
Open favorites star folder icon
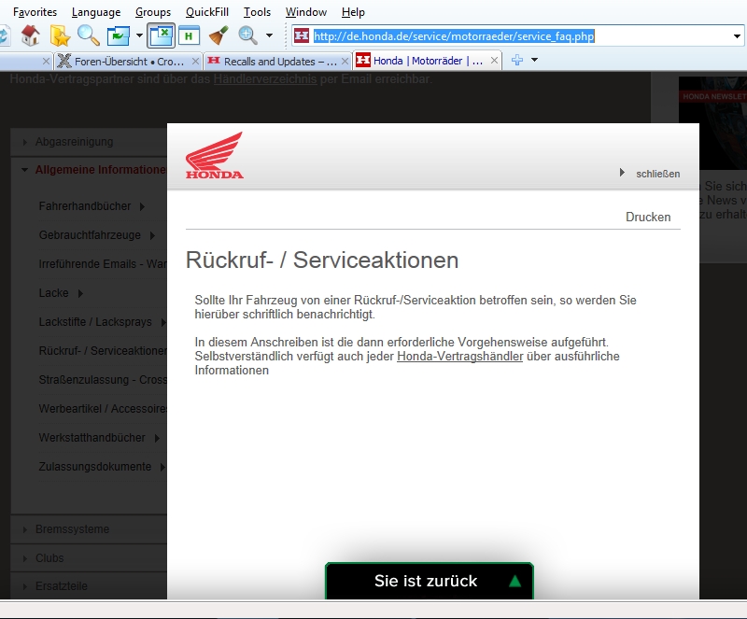point(60,36)
